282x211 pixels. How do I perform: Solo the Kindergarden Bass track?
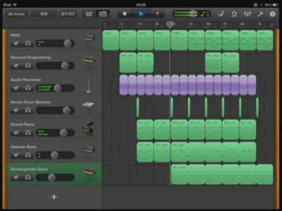pos(28,178)
